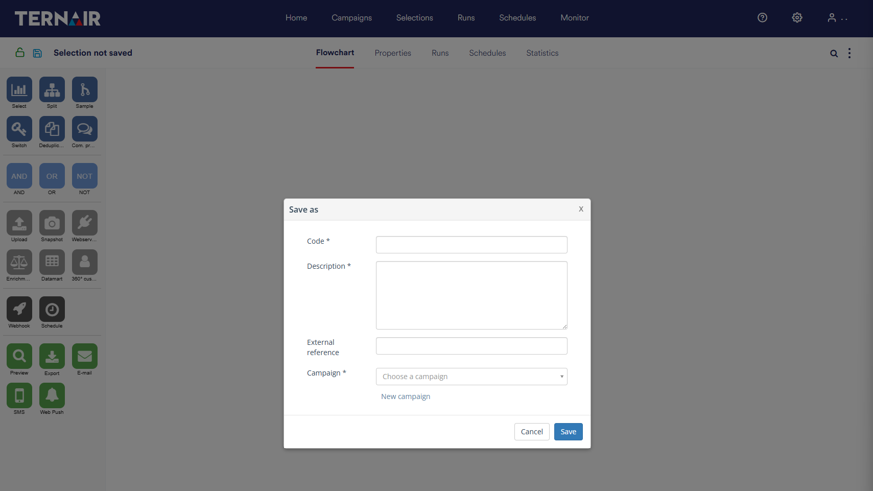Close the Save as dialog
Screen dimensions: 873x491
click(x=581, y=209)
